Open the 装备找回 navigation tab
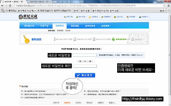 [x=75, y=26]
